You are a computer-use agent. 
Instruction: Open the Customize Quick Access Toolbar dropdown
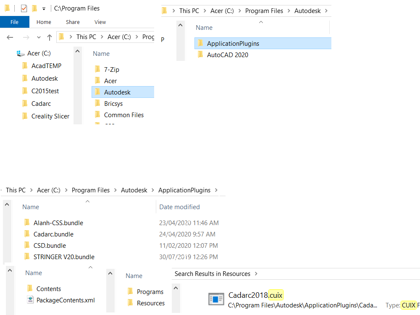coord(44,9)
